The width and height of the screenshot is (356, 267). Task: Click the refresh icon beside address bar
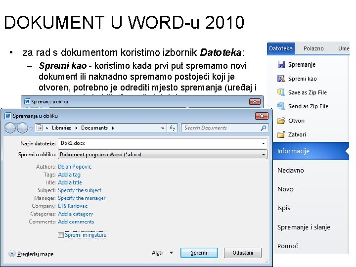[x=173, y=128]
